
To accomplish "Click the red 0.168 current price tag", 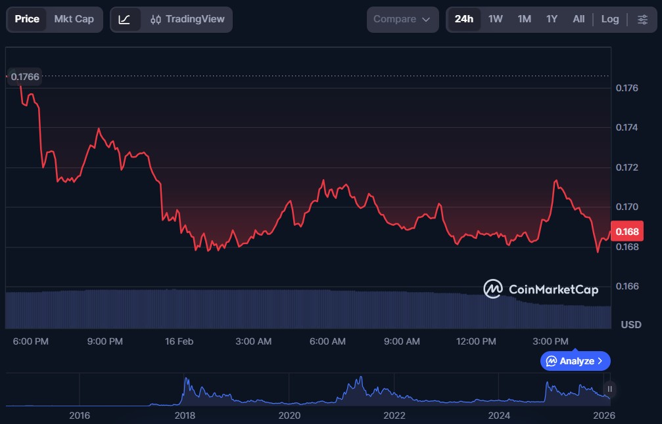I will (x=630, y=232).
